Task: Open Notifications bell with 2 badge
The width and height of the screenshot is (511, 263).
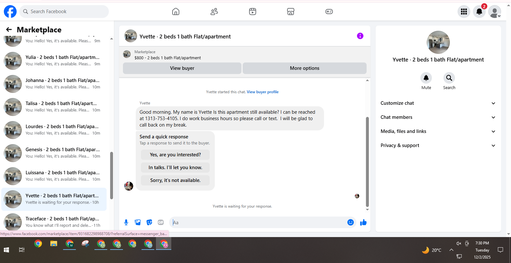Action: tap(479, 12)
